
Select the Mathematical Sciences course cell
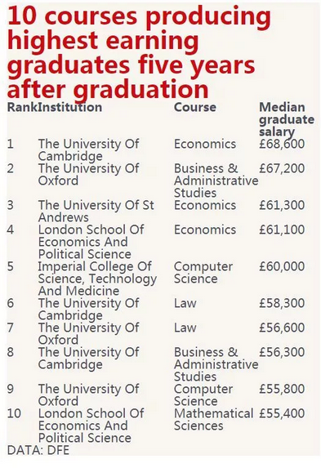[213, 419]
